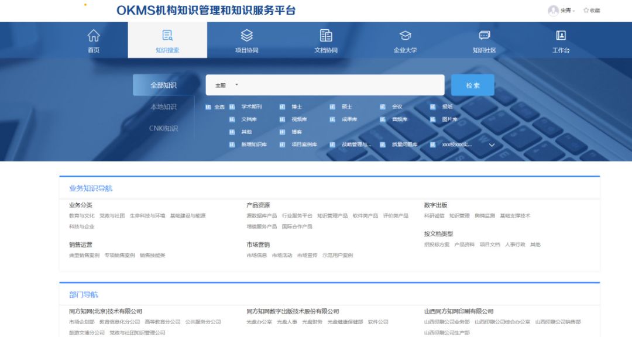Check the 全选 select-all checkbox

pyautogui.click(x=208, y=106)
